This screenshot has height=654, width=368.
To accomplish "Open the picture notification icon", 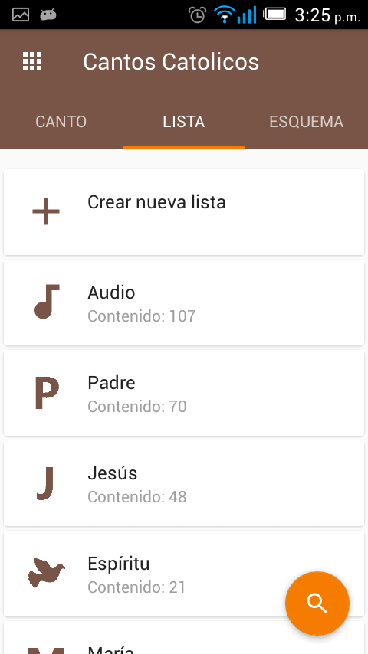I will point(21,15).
